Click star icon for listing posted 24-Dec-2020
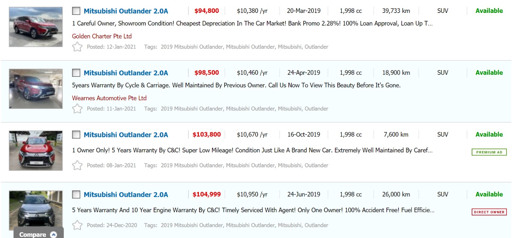This screenshot has width=518, height=238. coord(77,225)
